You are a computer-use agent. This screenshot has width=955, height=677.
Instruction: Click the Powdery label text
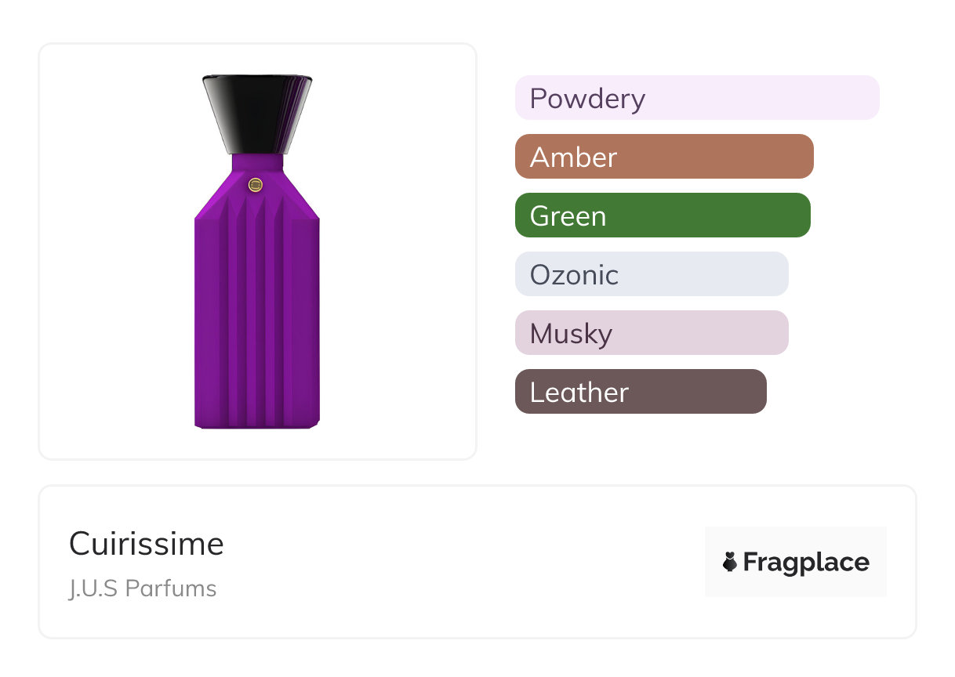pyautogui.click(x=587, y=100)
